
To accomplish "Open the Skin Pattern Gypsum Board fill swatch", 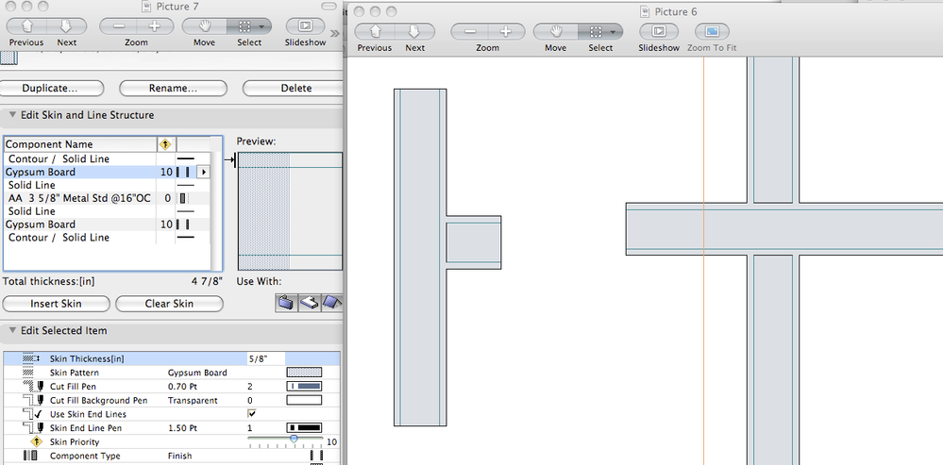I will coord(304,373).
